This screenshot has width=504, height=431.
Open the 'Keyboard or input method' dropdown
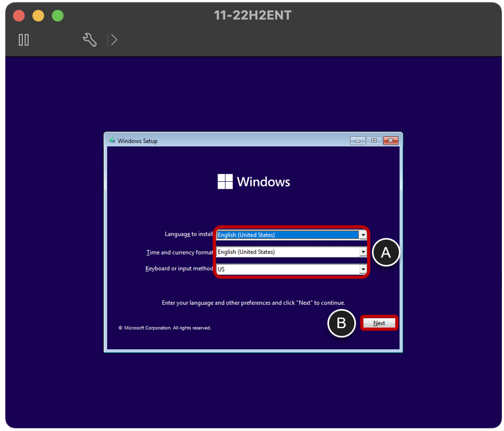(x=363, y=269)
